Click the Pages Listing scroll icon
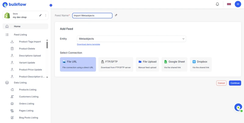 click(12, 111)
